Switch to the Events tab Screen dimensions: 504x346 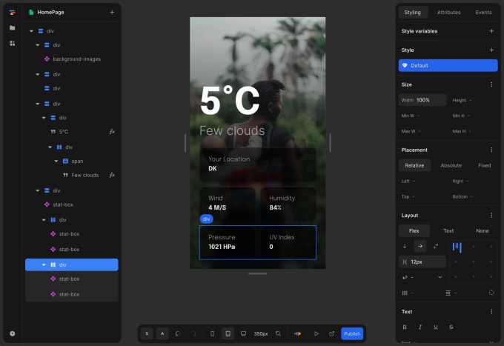pyautogui.click(x=483, y=13)
